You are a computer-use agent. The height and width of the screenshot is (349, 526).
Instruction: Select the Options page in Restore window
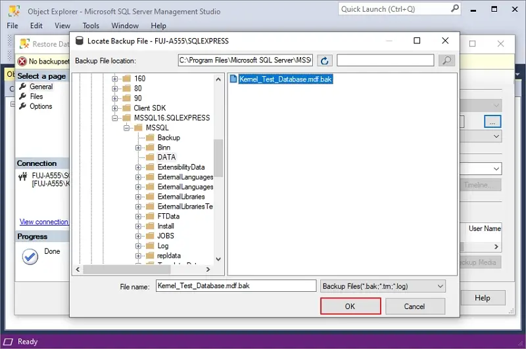coord(41,106)
